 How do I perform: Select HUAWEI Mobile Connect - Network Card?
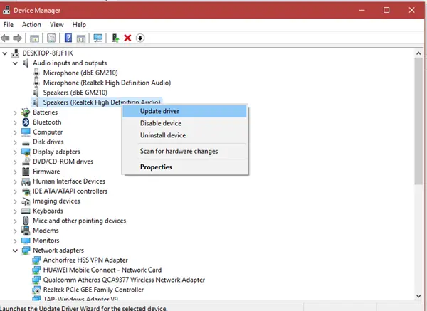(102, 270)
